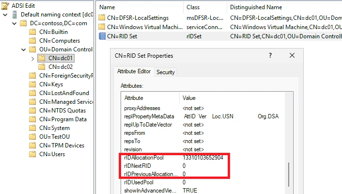Switch to the Attribute Editor tab
342x194 pixels.
click(134, 71)
